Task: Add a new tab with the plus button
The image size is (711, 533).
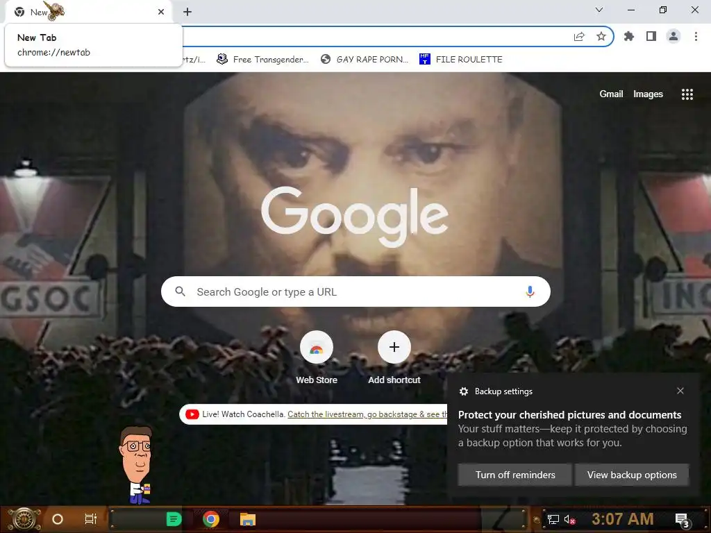Action: pos(187,12)
